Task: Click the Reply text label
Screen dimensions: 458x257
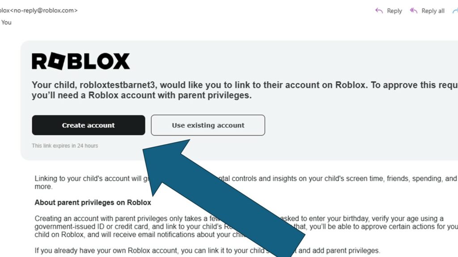Action: click(394, 11)
